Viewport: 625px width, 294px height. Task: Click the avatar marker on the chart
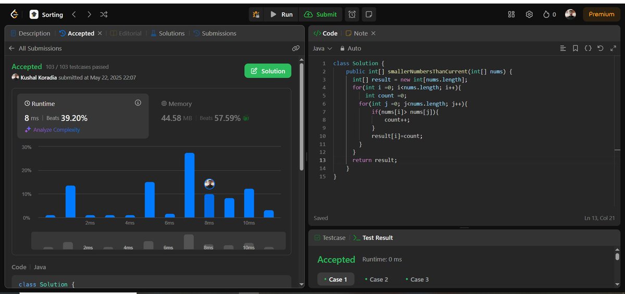pos(209,184)
